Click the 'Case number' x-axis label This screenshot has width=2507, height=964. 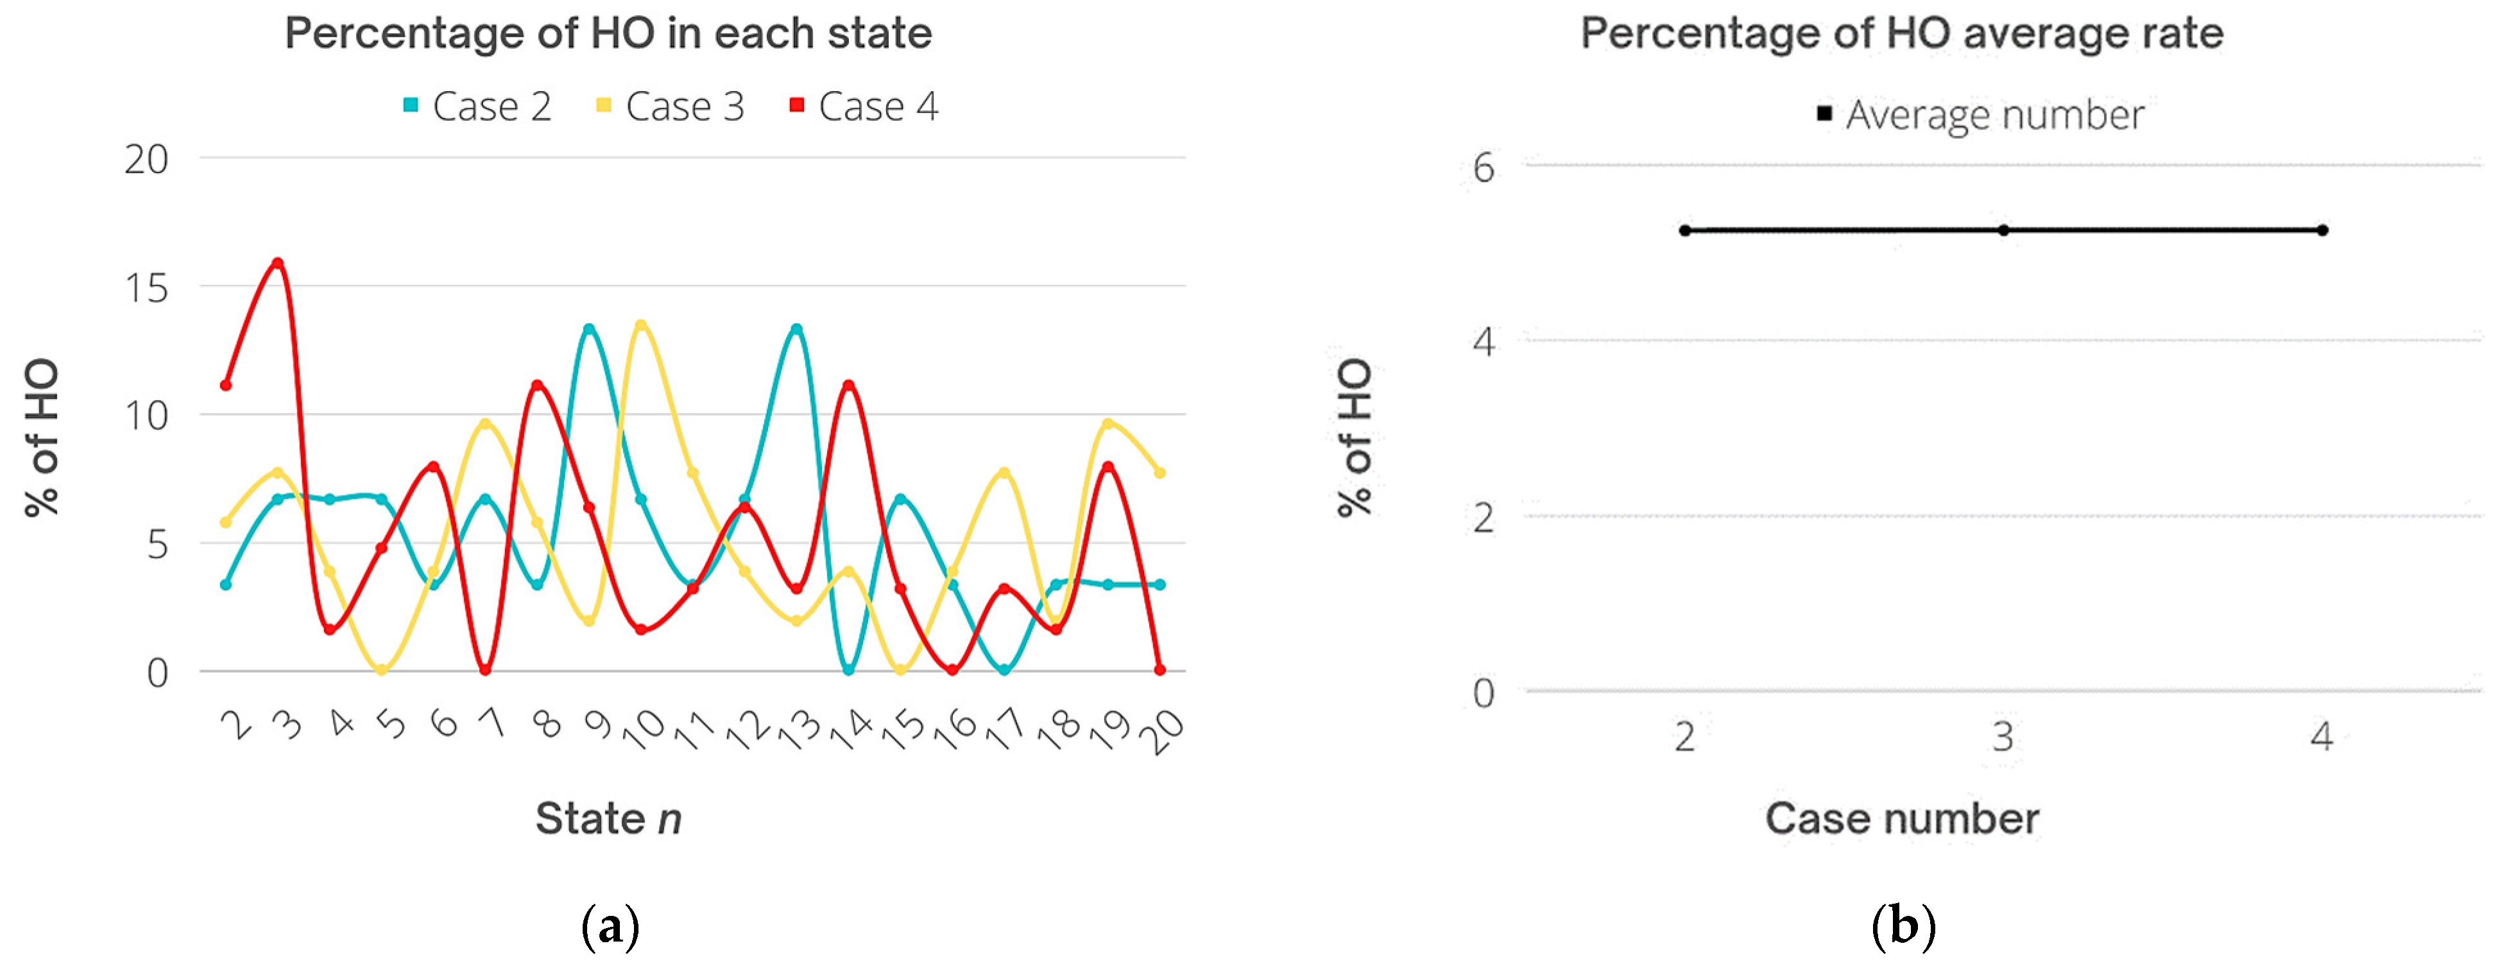point(1902,818)
